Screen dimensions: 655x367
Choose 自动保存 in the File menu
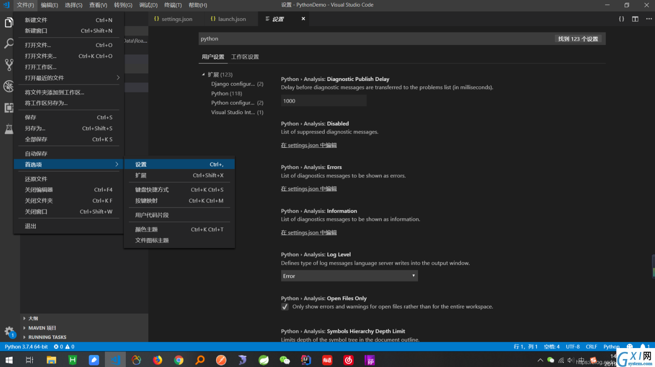click(x=69, y=154)
